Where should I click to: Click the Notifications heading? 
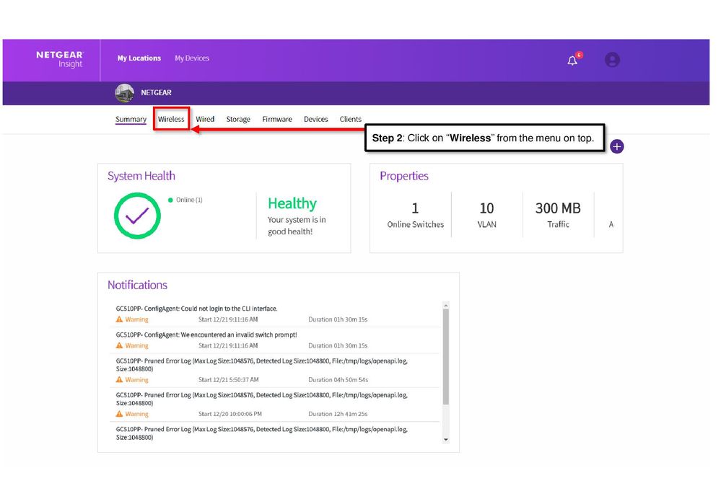(x=137, y=285)
